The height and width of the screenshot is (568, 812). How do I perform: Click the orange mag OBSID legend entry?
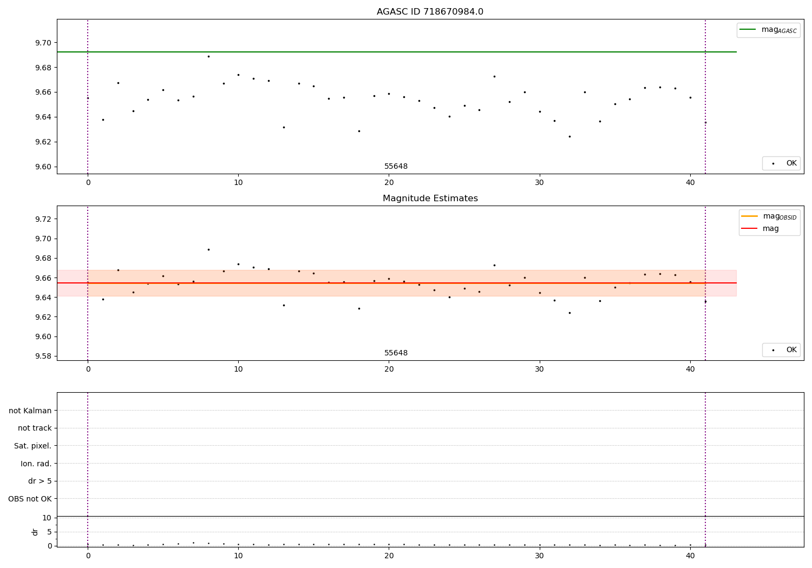769,216
